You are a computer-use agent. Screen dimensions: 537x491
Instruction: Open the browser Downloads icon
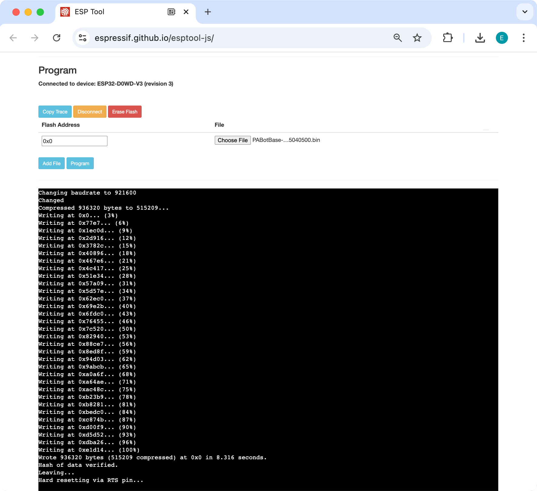[480, 38]
